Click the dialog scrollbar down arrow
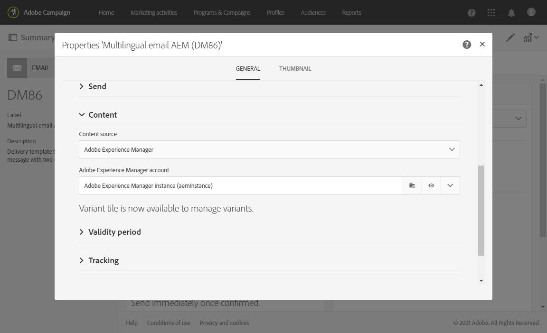The width and height of the screenshot is (547, 333). coord(481,281)
